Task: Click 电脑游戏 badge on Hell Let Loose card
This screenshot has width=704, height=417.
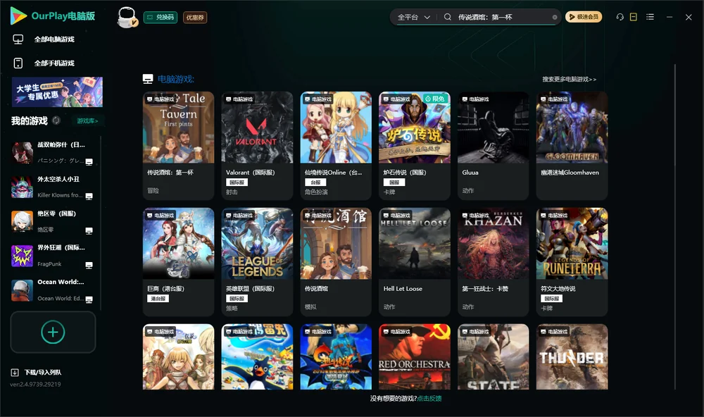Action: click(397, 216)
